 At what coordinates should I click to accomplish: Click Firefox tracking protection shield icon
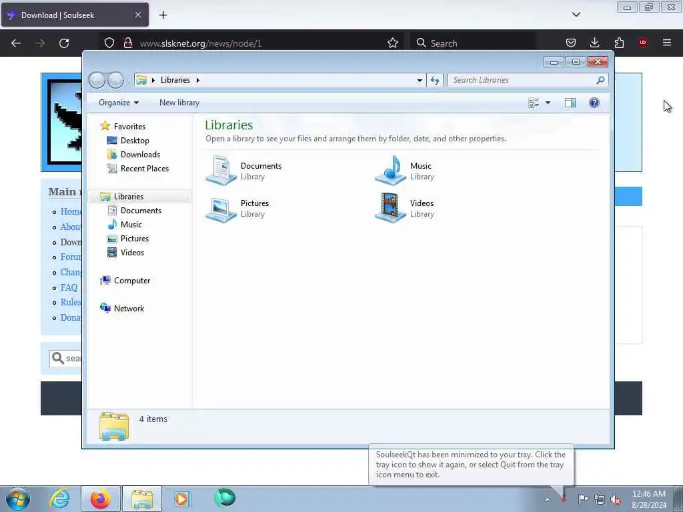pos(109,43)
